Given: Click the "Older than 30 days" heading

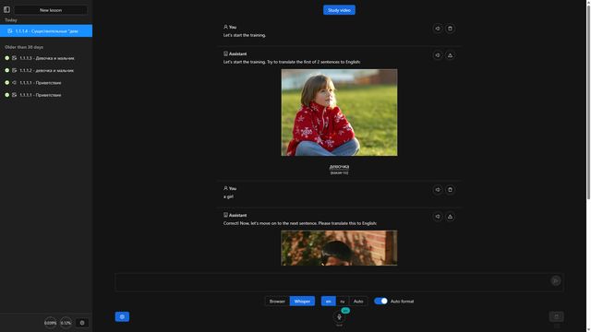Looking at the screenshot, I should [x=24, y=47].
